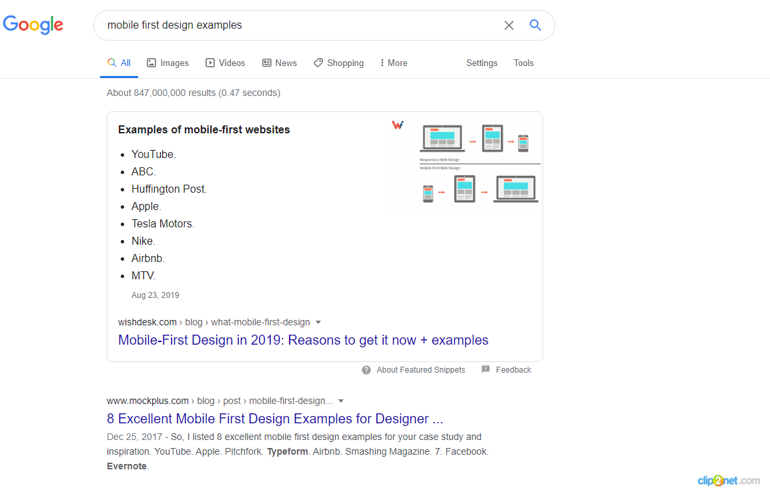
Task: Open 8 Excellent Mobile First Design Examples link
Action: tap(274, 419)
